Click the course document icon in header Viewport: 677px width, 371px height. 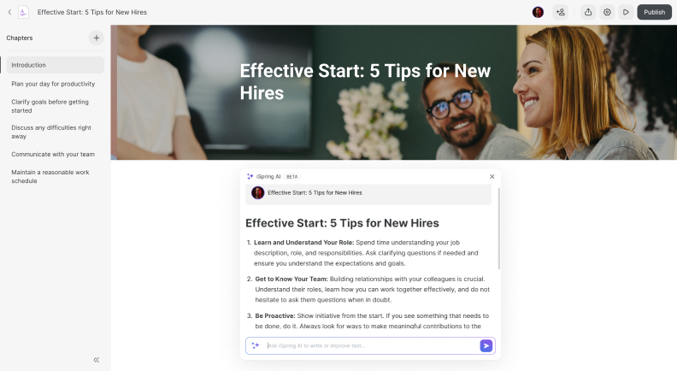click(23, 12)
